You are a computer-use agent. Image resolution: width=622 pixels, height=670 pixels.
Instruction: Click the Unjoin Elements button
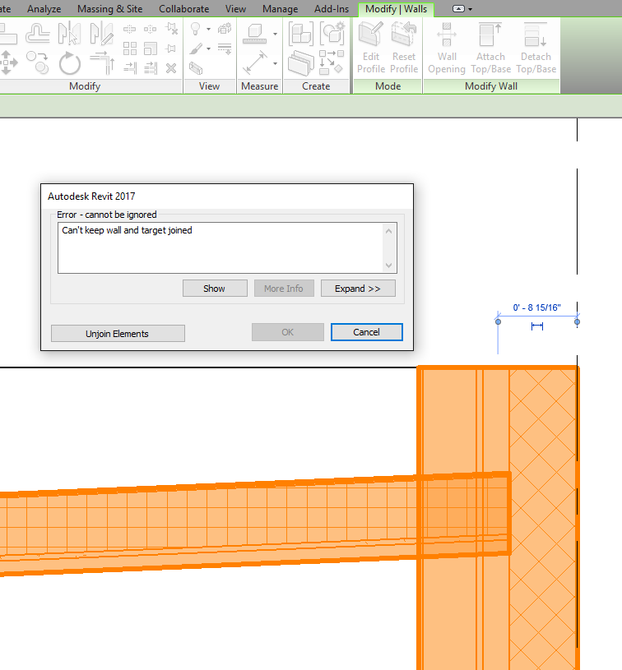pos(118,334)
